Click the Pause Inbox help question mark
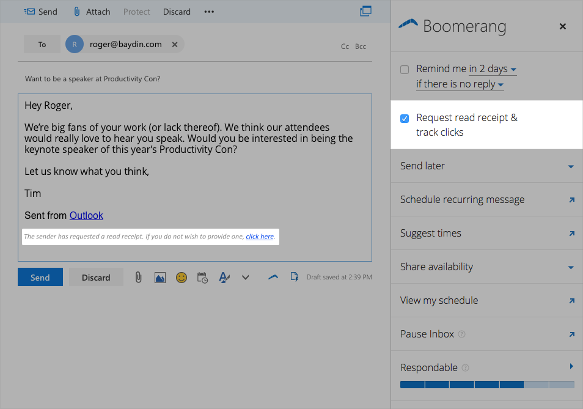The width and height of the screenshot is (583, 409). (x=461, y=334)
